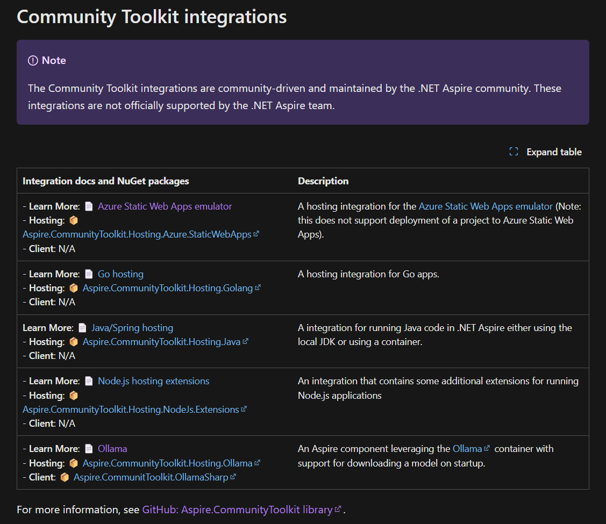Click external-link icon after Azure.StaticWebApps
This screenshot has width=606, height=524.
(x=256, y=234)
